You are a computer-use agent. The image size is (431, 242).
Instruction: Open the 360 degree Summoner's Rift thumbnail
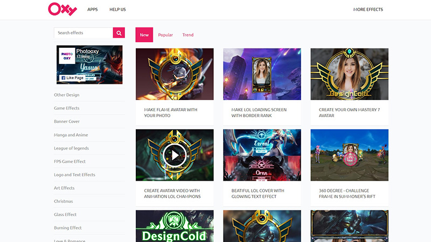349,155
